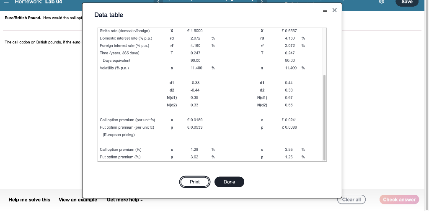
Task: Select the Call option premium (%) label
Action: point(121,150)
